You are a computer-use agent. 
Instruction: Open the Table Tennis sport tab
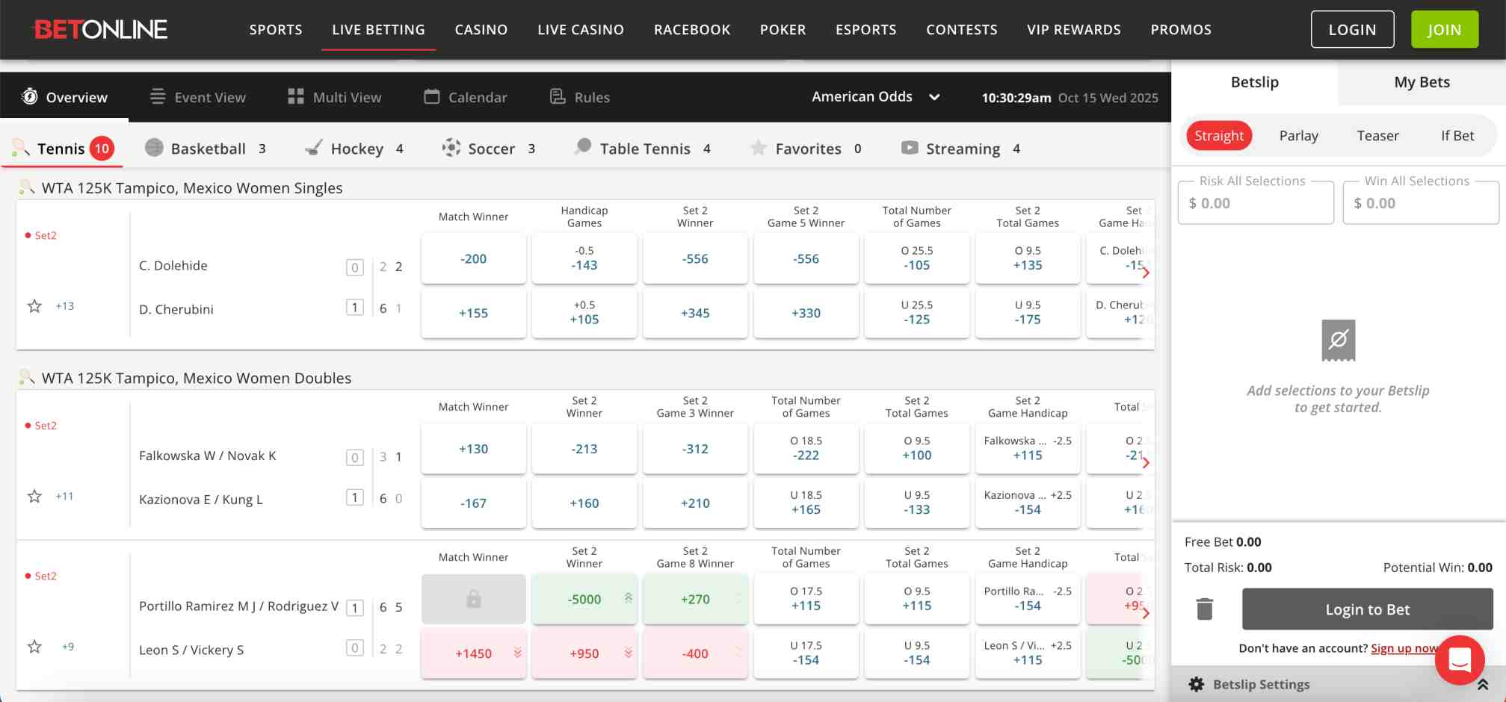click(x=643, y=148)
